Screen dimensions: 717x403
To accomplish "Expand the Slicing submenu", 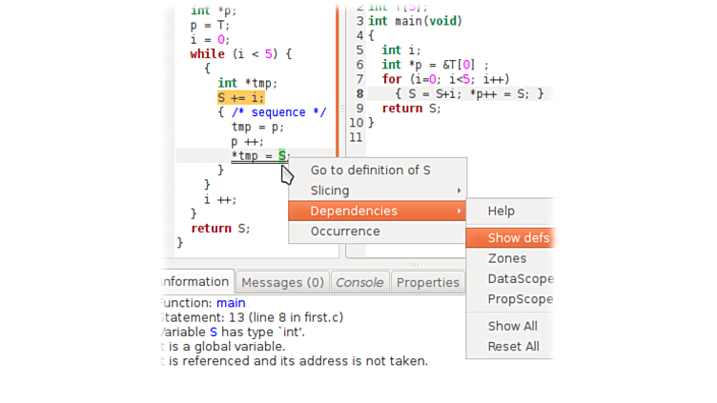I will click(x=330, y=191).
